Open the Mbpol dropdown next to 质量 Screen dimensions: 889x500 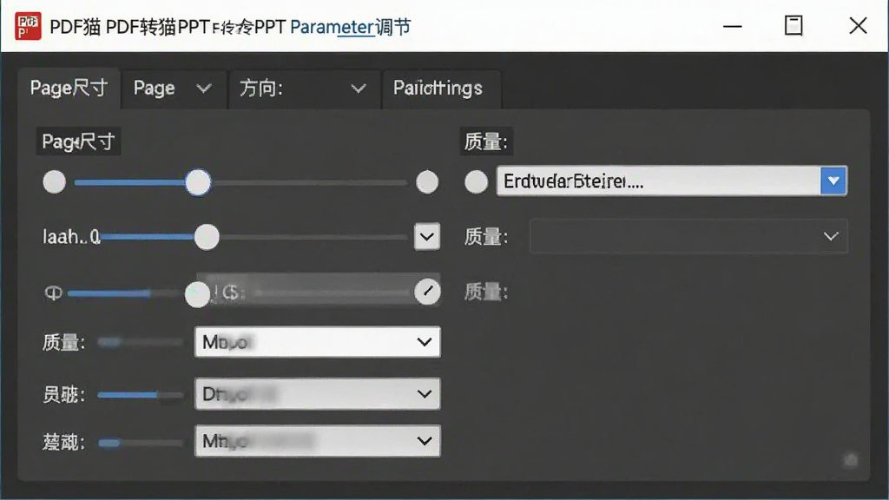click(318, 342)
